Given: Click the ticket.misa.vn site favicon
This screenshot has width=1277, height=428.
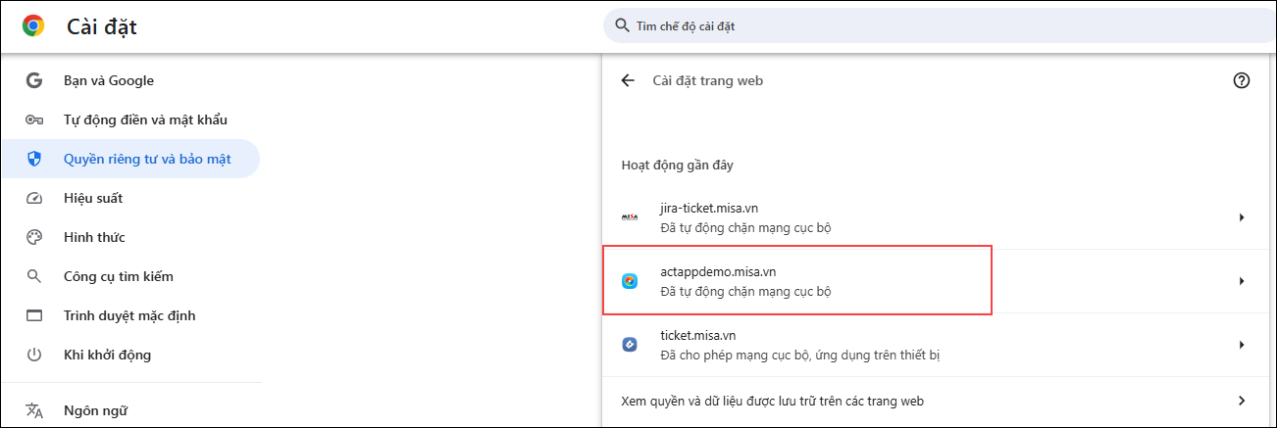Looking at the screenshot, I should pyautogui.click(x=630, y=345).
